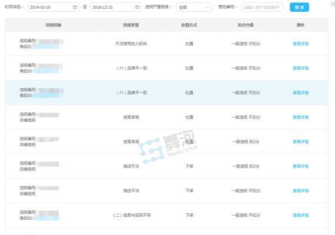Open 查看详情 for 描述不当 不扣分 row
Image resolution: width=335 pixels, height=235 pixels.
(300, 191)
